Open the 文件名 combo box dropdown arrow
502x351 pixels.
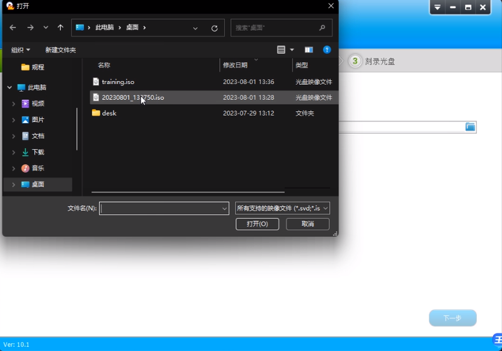pyautogui.click(x=225, y=208)
